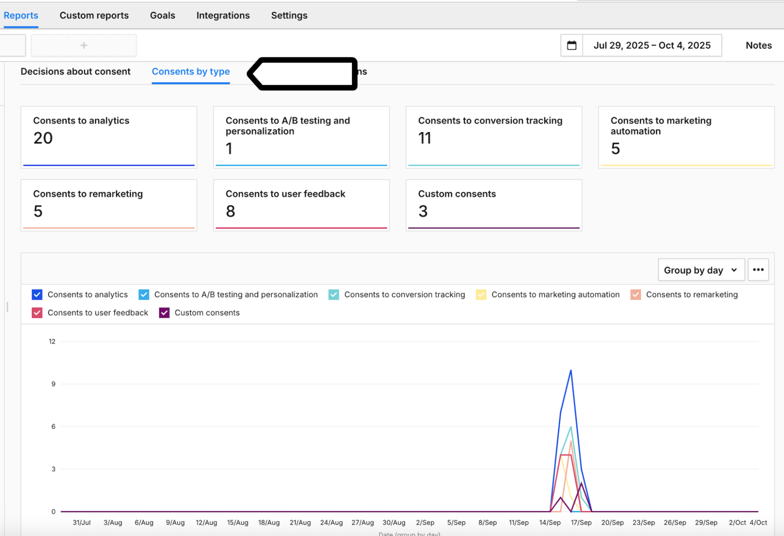Switch to Decisions about consent tab
Viewport: 784px width, 536px height.
[x=75, y=71]
